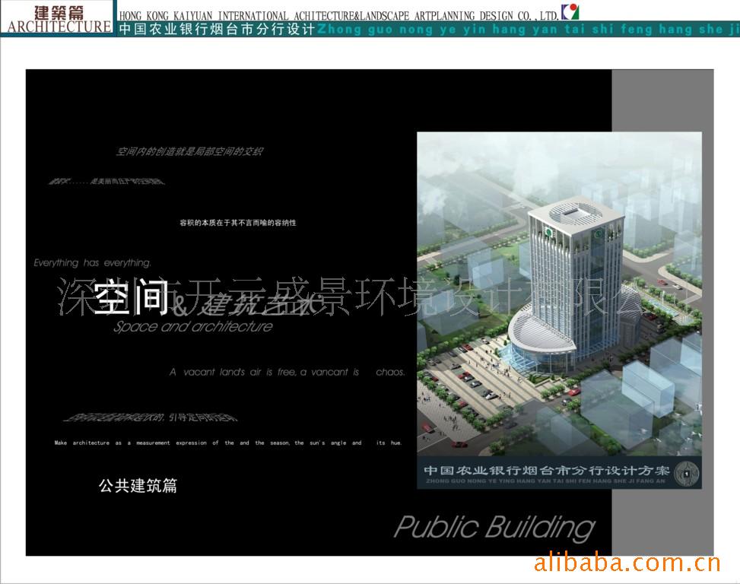Open the bank tower aerial rendering image

(559, 294)
